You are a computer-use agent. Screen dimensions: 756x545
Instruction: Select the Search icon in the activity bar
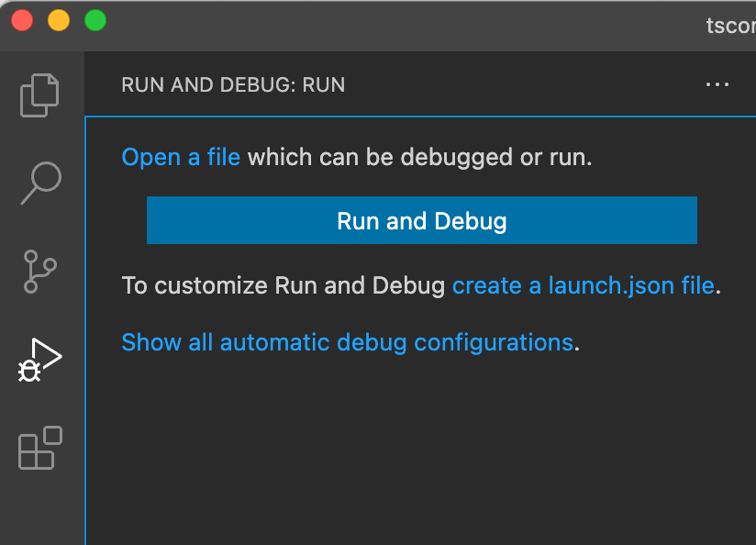pos(39,184)
